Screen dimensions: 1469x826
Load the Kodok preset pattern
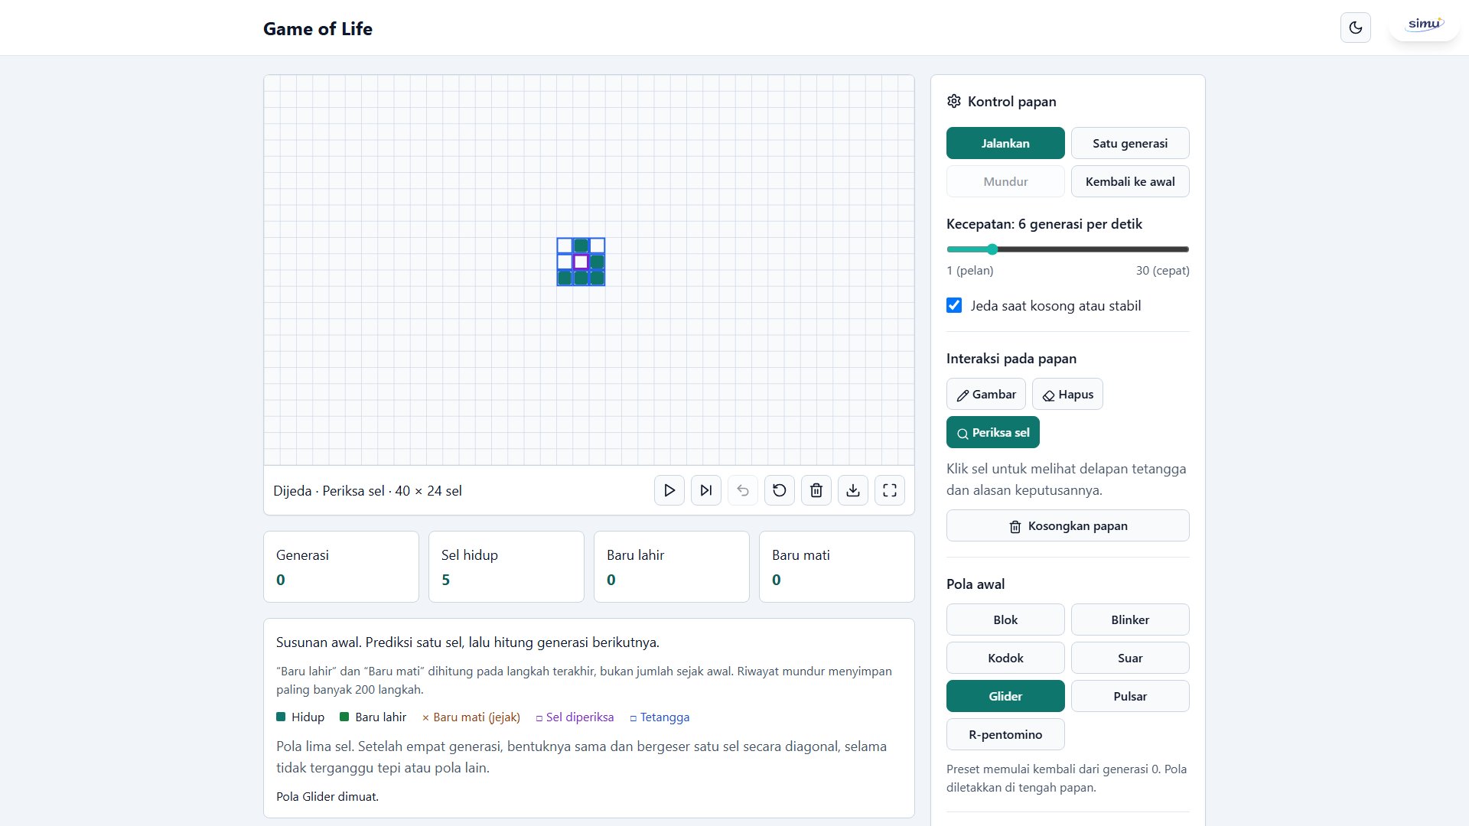coord(1005,658)
